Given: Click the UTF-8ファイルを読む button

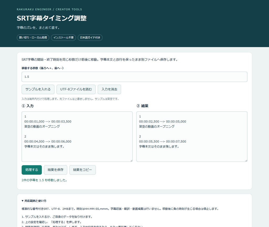Looking at the screenshot, I should point(76,89).
